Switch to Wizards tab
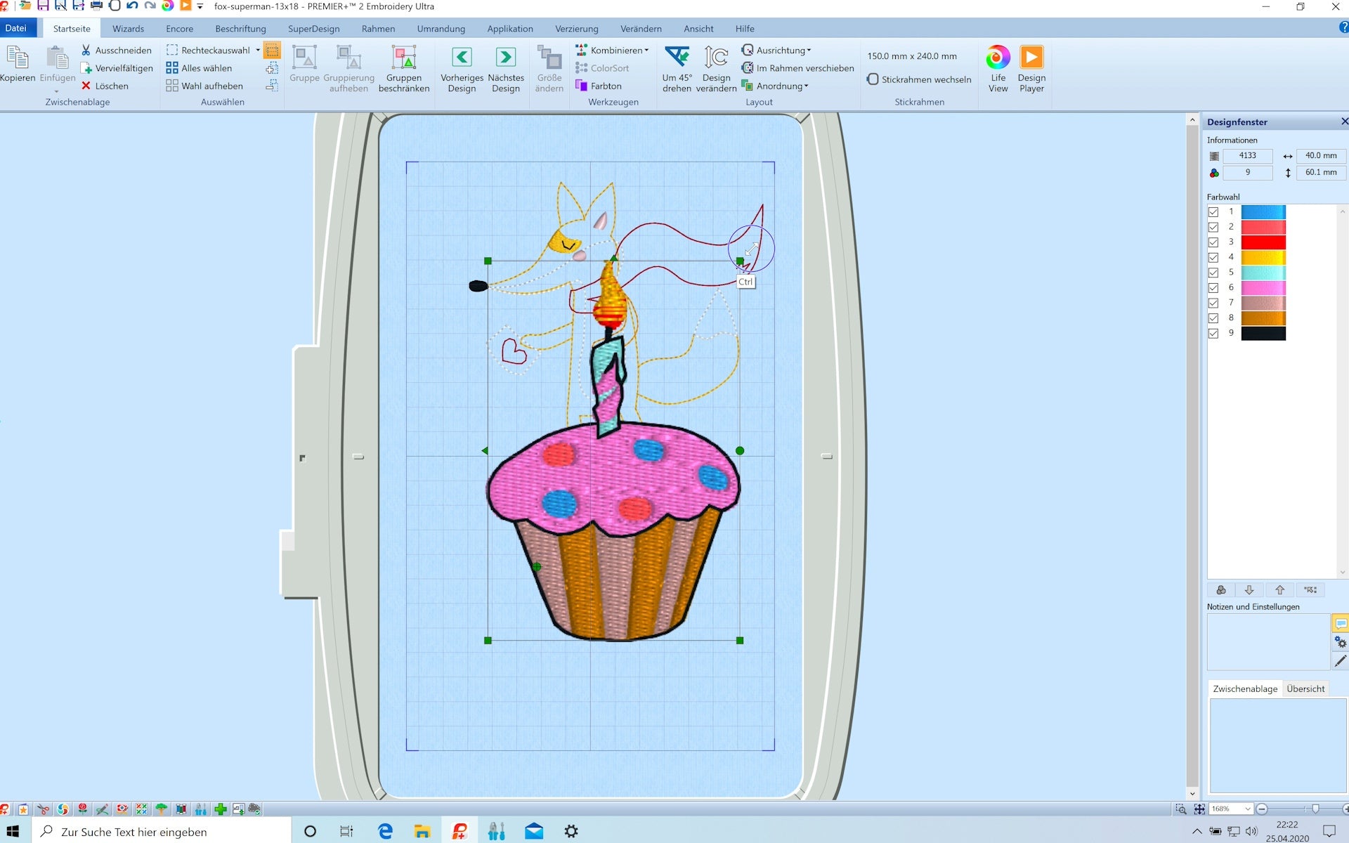Image resolution: width=1349 pixels, height=843 pixels. click(x=128, y=29)
